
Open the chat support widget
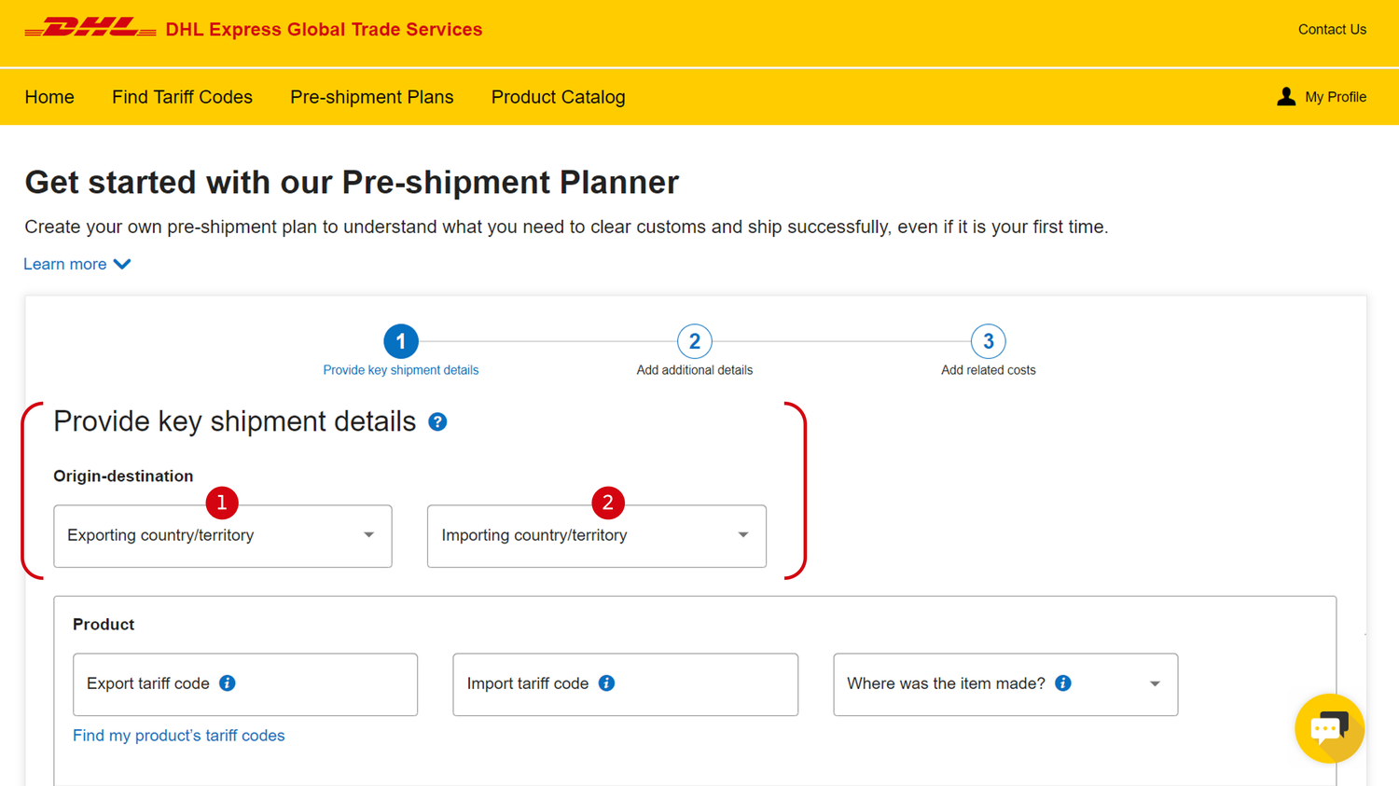1329,728
